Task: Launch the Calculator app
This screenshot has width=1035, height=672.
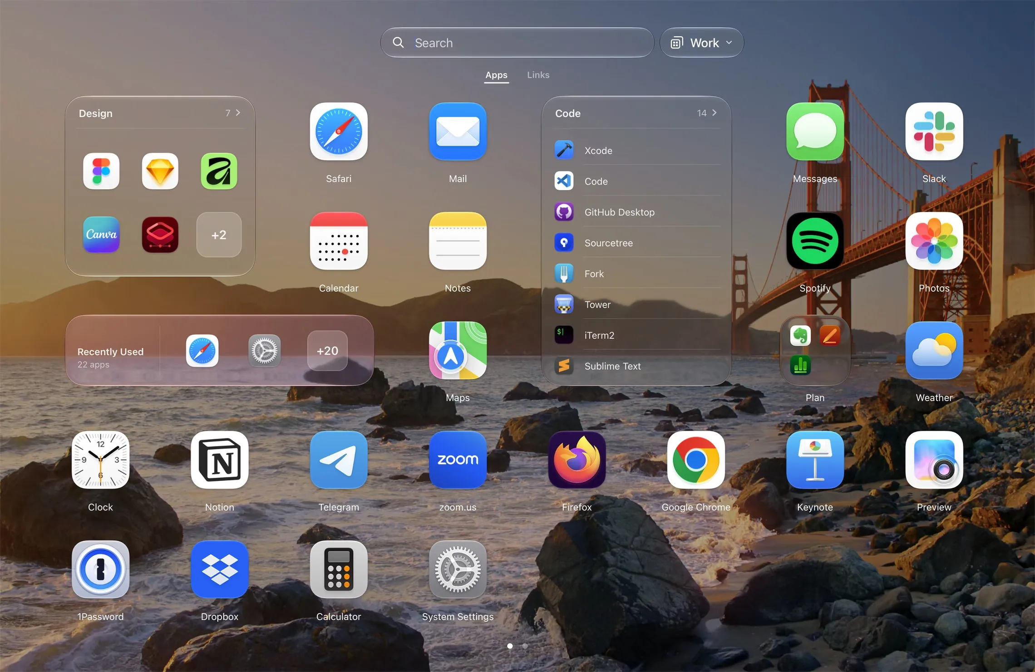Action: click(339, 569)
